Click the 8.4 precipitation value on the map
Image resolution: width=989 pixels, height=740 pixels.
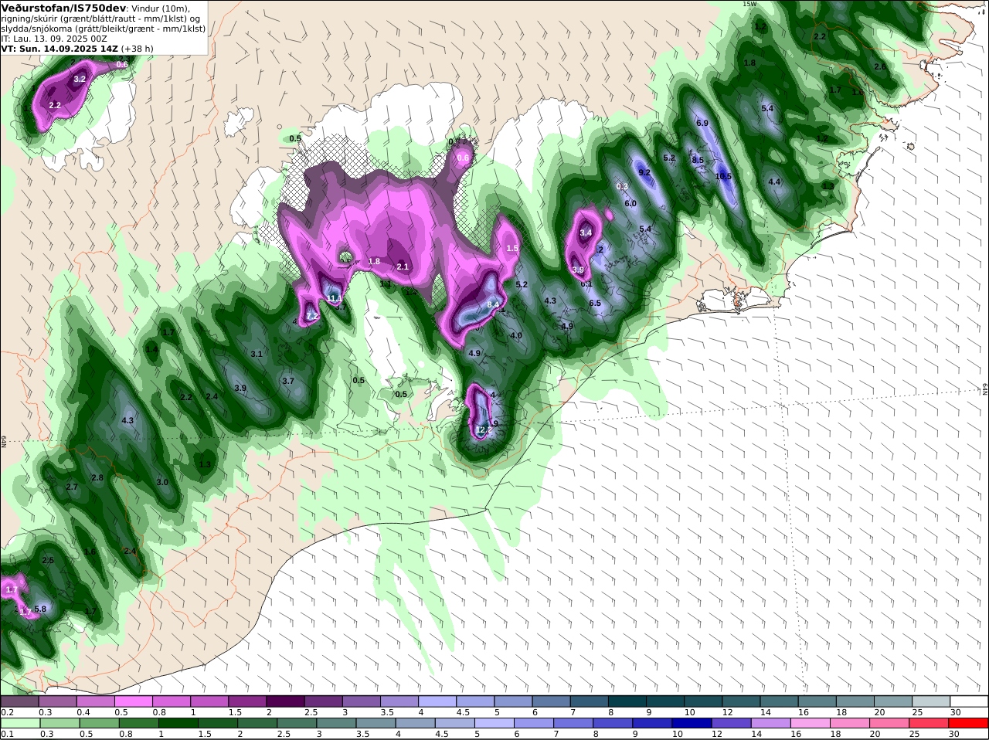coord(493,305)
